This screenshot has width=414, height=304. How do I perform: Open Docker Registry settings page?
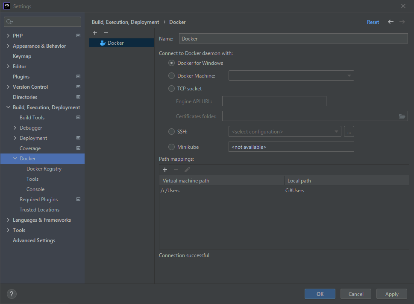tap(44, 169)
